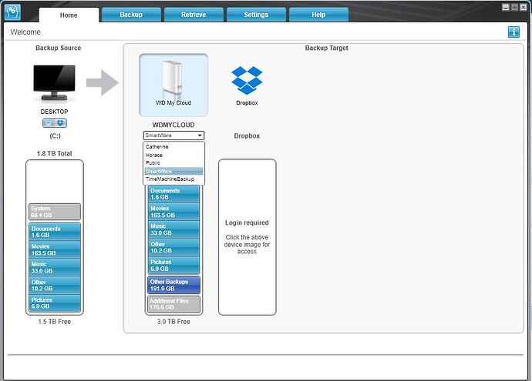Click 'Click the above device image' text
The height and width of the screenshot is (381, 532).
[x=247, y=244]
